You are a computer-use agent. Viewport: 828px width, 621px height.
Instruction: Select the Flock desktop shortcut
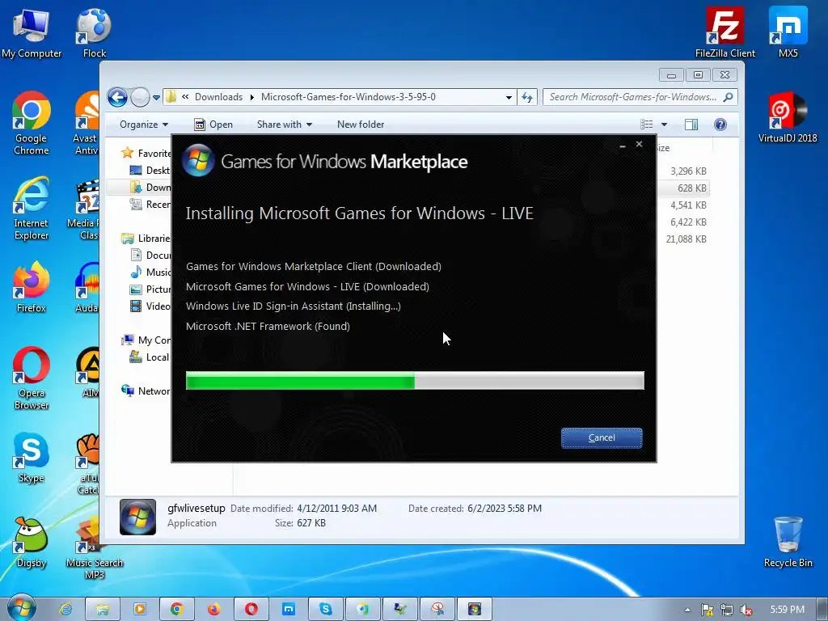point(94,33)
